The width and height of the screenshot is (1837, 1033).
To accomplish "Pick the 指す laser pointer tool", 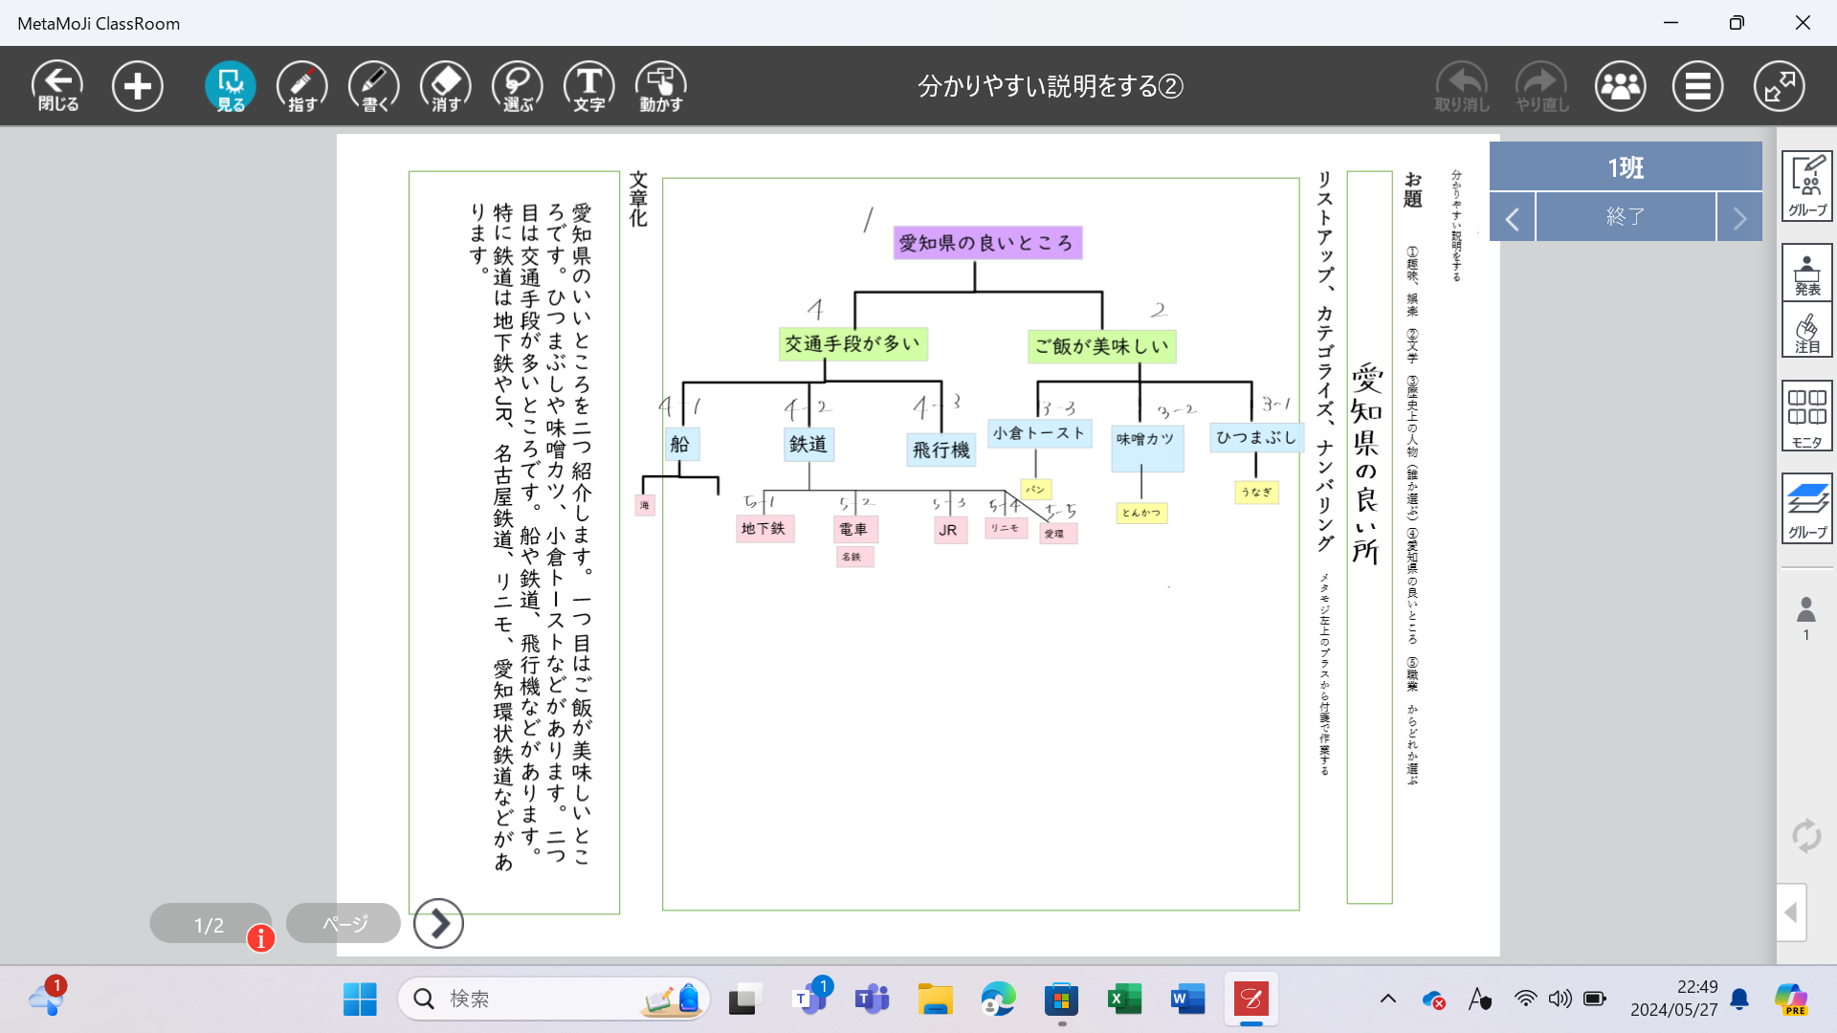I will [x=302, y=86].
